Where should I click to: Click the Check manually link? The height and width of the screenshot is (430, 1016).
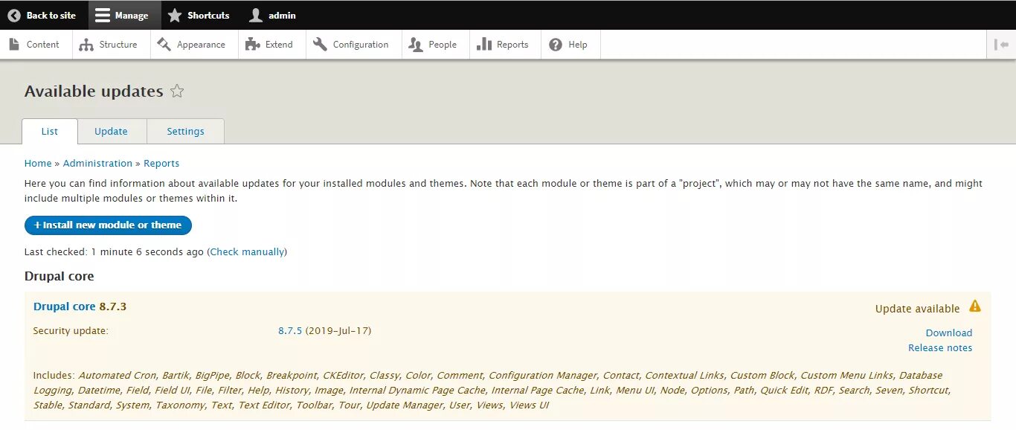[x=247, y=252]
